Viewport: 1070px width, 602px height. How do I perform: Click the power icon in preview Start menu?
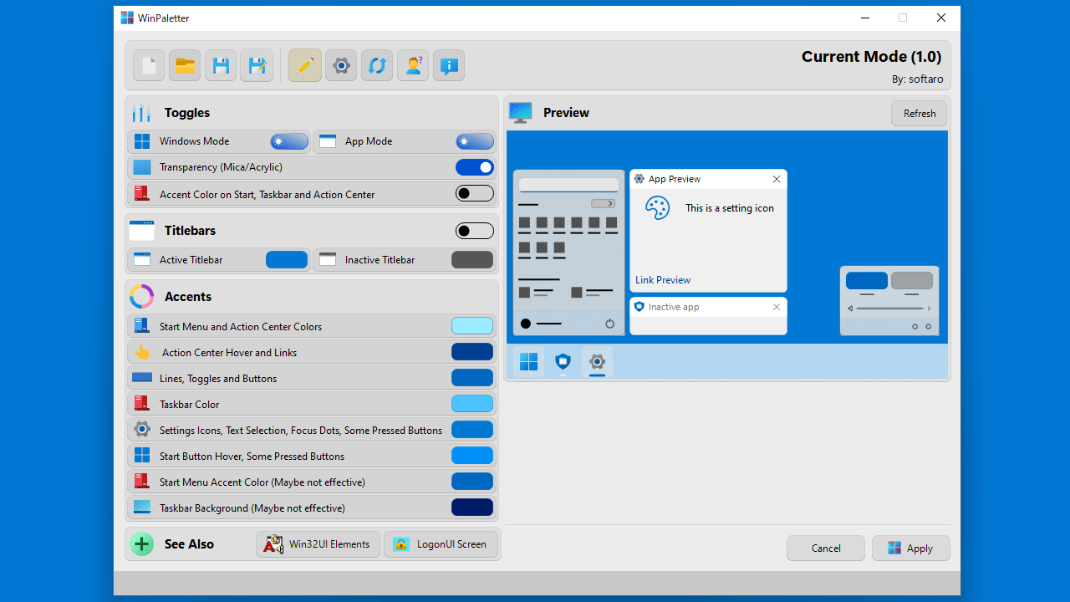pyautogui.click(x=609, y=324)
